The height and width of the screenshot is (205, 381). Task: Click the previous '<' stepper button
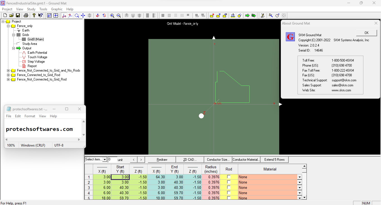coord(134,160)
